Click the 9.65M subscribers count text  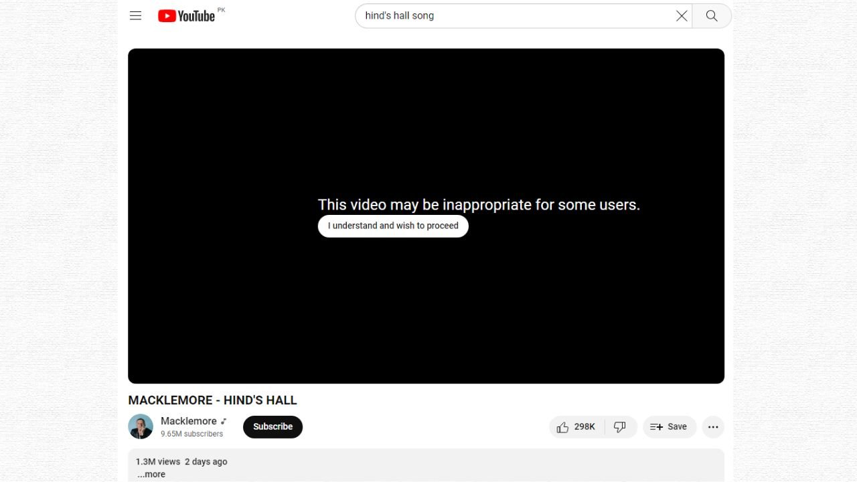pos(191,434)
